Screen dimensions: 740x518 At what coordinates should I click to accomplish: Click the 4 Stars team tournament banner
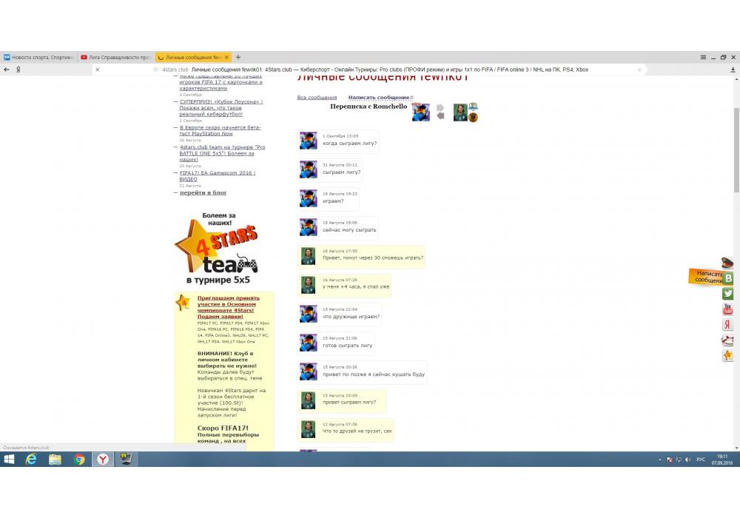tap(218, 248)
